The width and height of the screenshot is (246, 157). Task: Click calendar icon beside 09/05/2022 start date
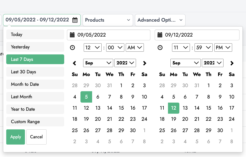[72, 35]
